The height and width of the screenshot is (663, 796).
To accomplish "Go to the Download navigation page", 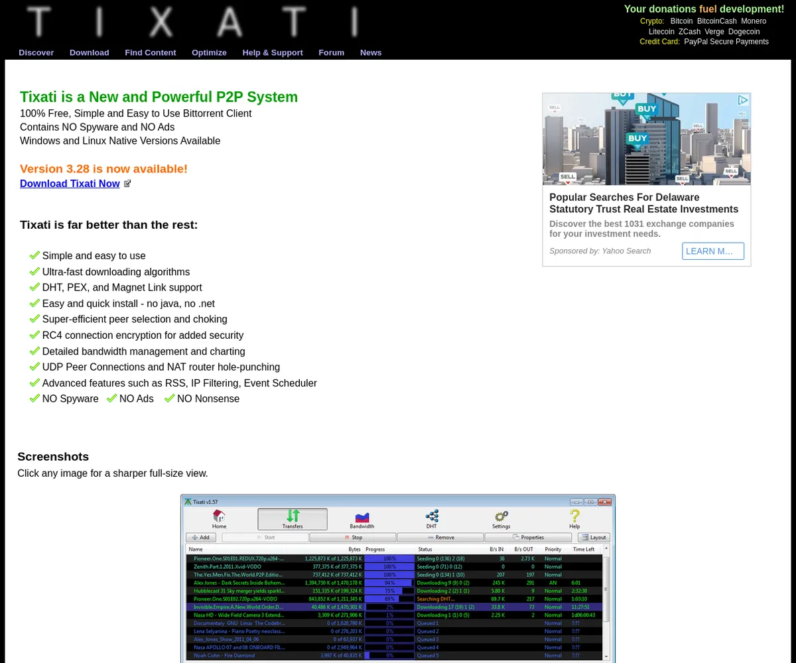I will (89, 52).
